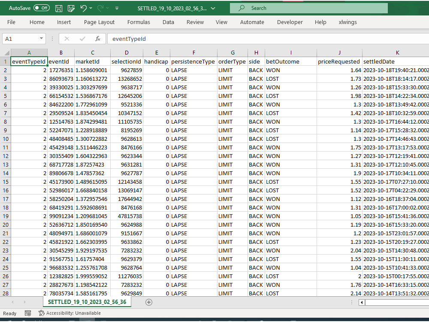Click the next sheet navigation arrow

[x=24, y=302]
